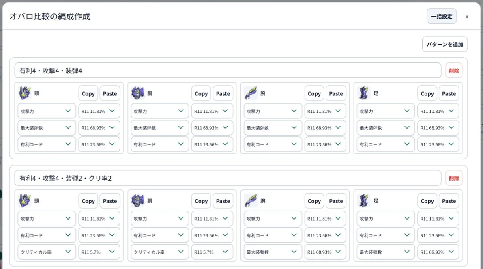Paste into 頭 in クリ率2 pattern

pyautogui.click(x=110, y=201)
